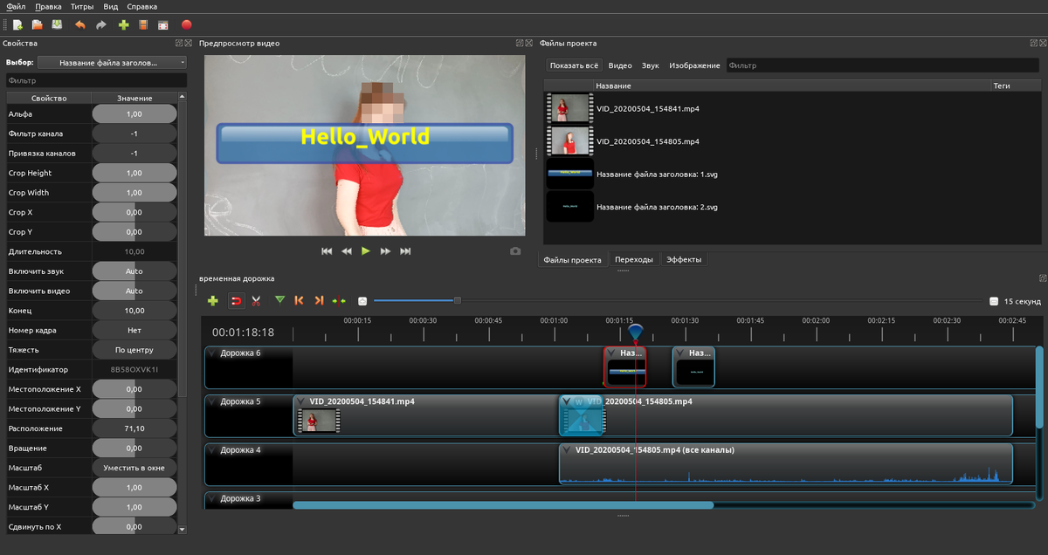
Task: Toggle magnet snapping on timeline
Action: [236, 300]
